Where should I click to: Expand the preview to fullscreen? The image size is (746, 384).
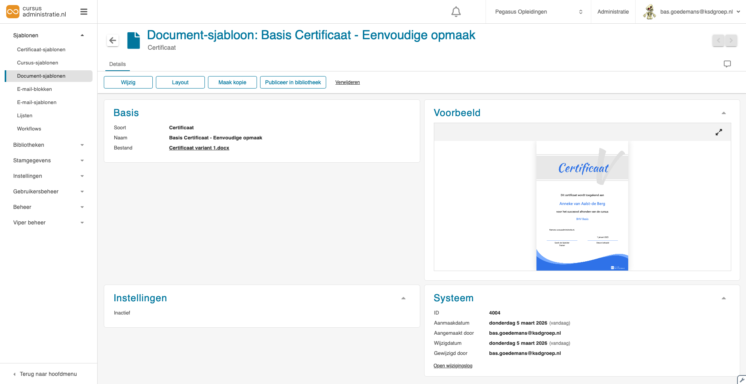pyautogui.click(x=718, y=132)
